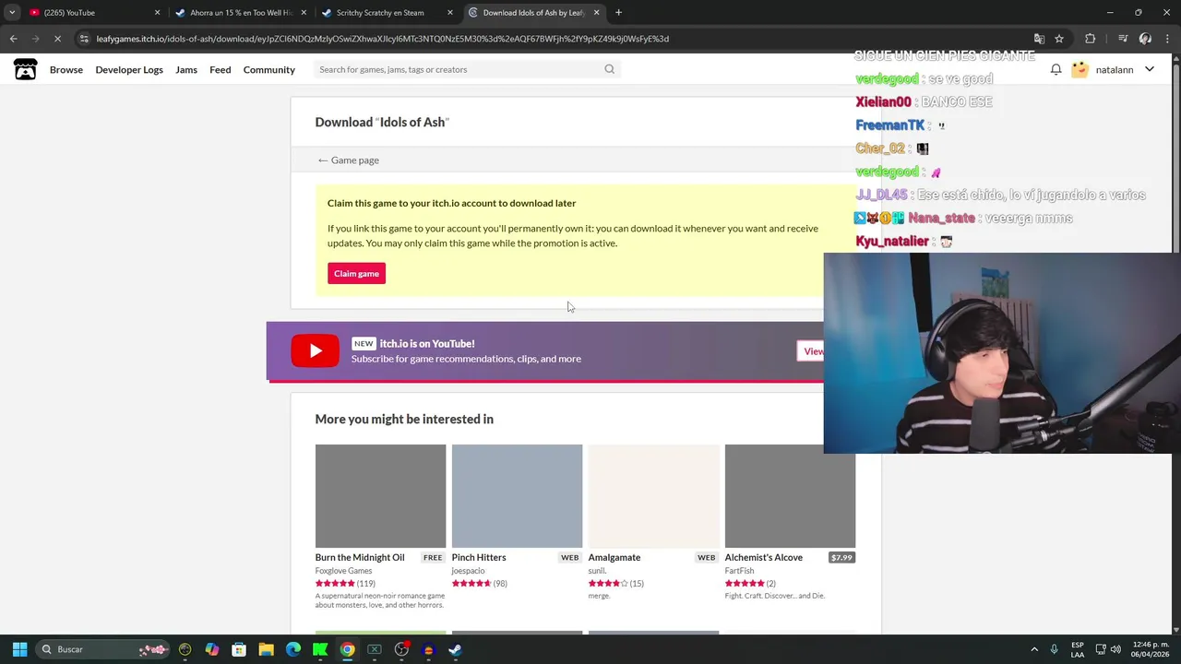Image resolution: width=1181 pixels, height=664 pixels.
Task: Open Burn the Midnight Oil thumbnail
Action: [380, 496]
